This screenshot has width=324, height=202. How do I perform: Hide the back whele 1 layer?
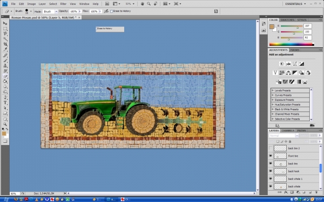(271, 179)
